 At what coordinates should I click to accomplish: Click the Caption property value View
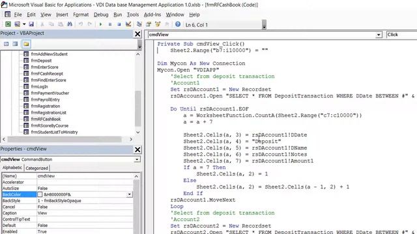(85, 213)
